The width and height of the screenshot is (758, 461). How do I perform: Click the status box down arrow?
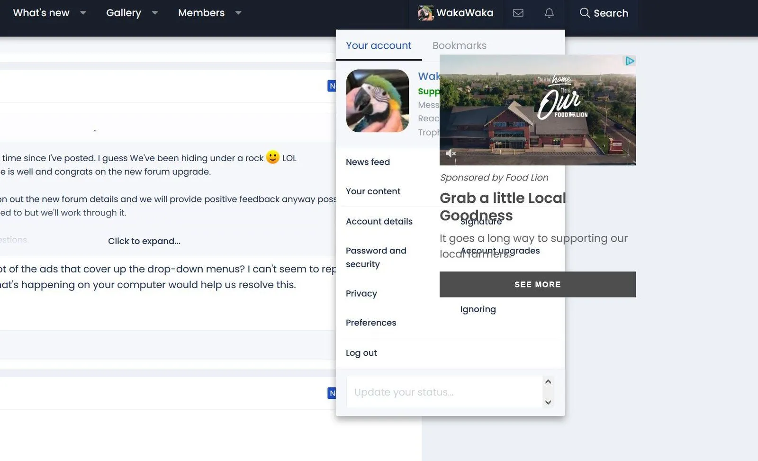click(x=548, y=402)
